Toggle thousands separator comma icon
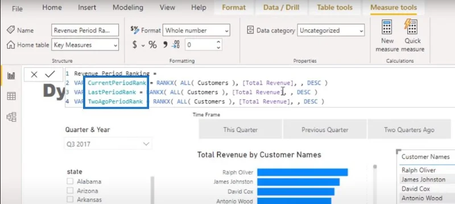Viewport: 455px width, 204px height. (x=166, y=44)
